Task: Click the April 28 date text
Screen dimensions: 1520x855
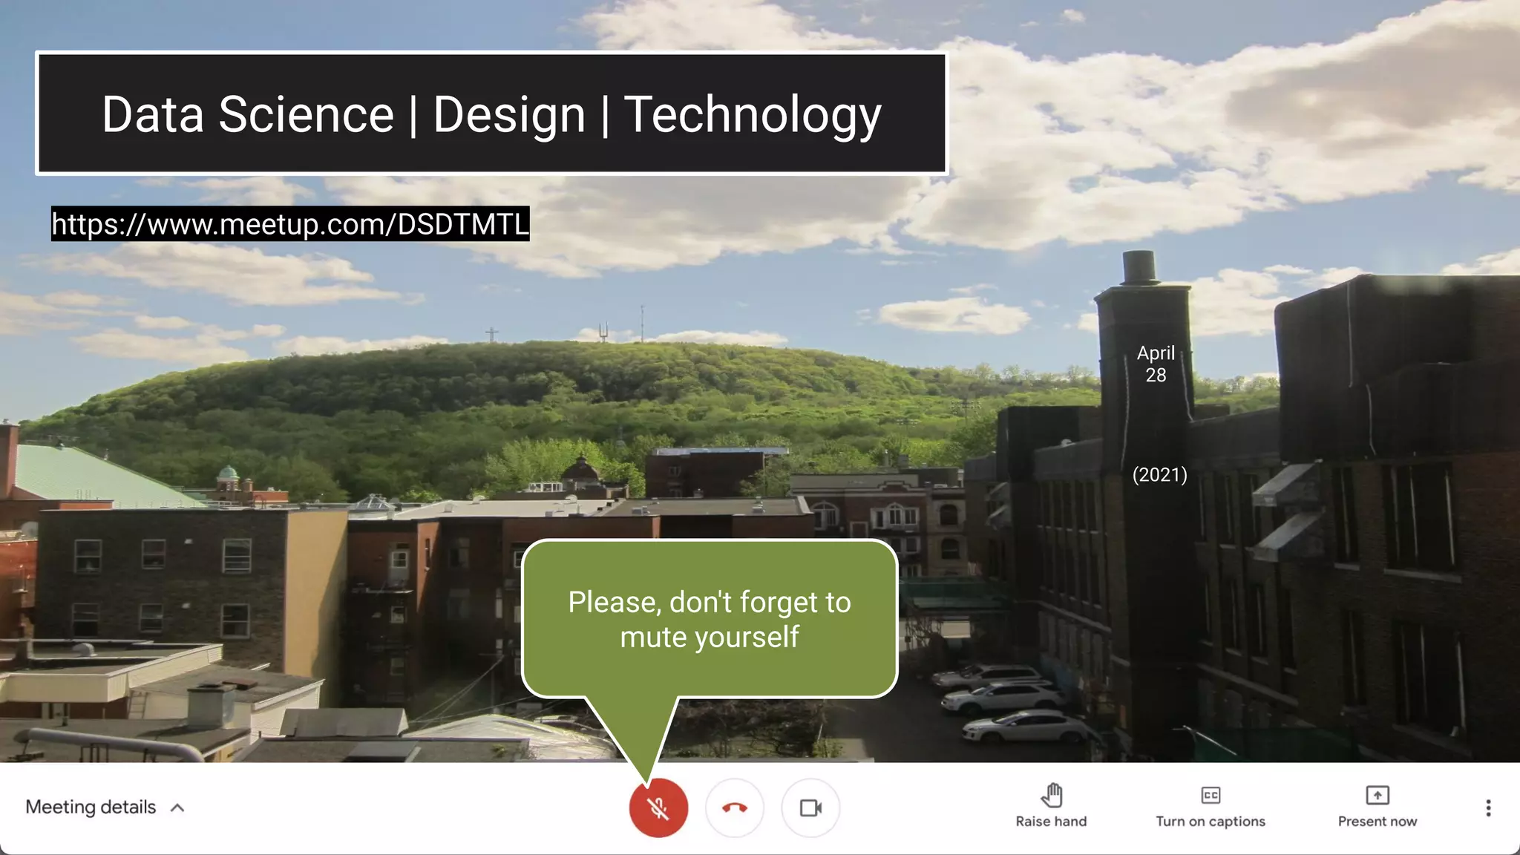Action: pyautogui.click(x=1156, y=364)
